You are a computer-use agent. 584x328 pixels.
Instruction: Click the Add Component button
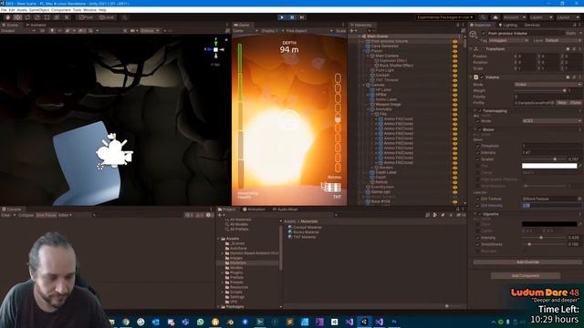pyautogui.click(x=526, y=275)
